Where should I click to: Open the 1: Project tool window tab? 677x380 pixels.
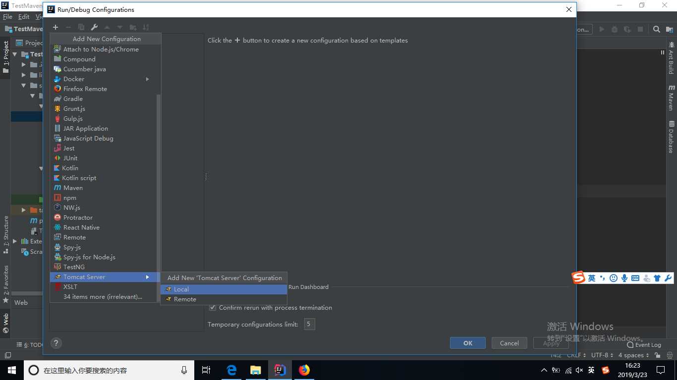(x=5, y=57)
